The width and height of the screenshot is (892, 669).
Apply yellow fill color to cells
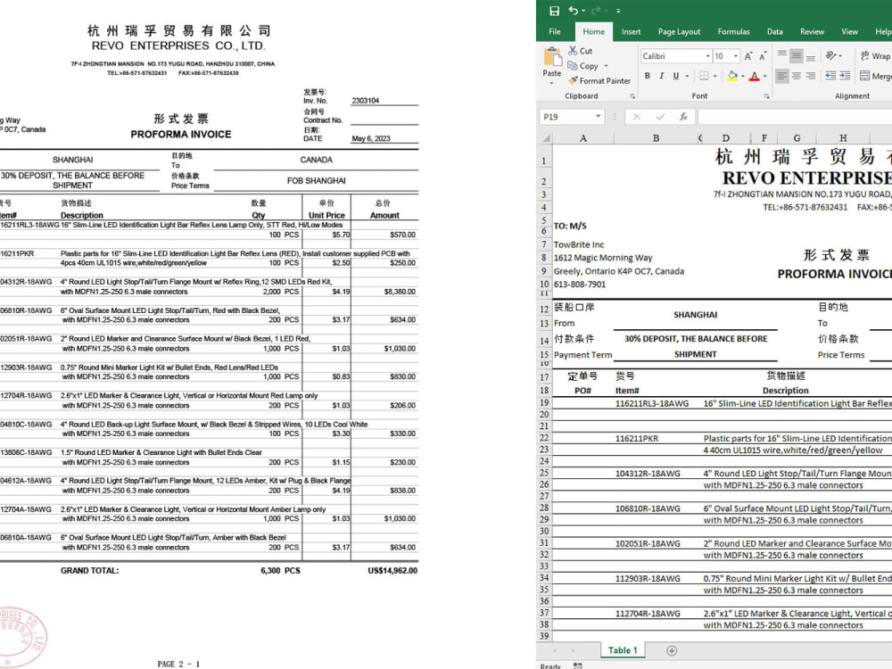(x=732, y=76)
